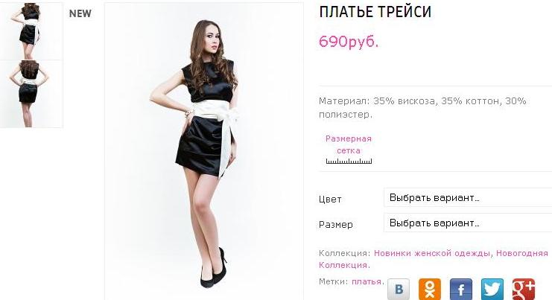Click the ruler icon under Размерная сетка

349,162
